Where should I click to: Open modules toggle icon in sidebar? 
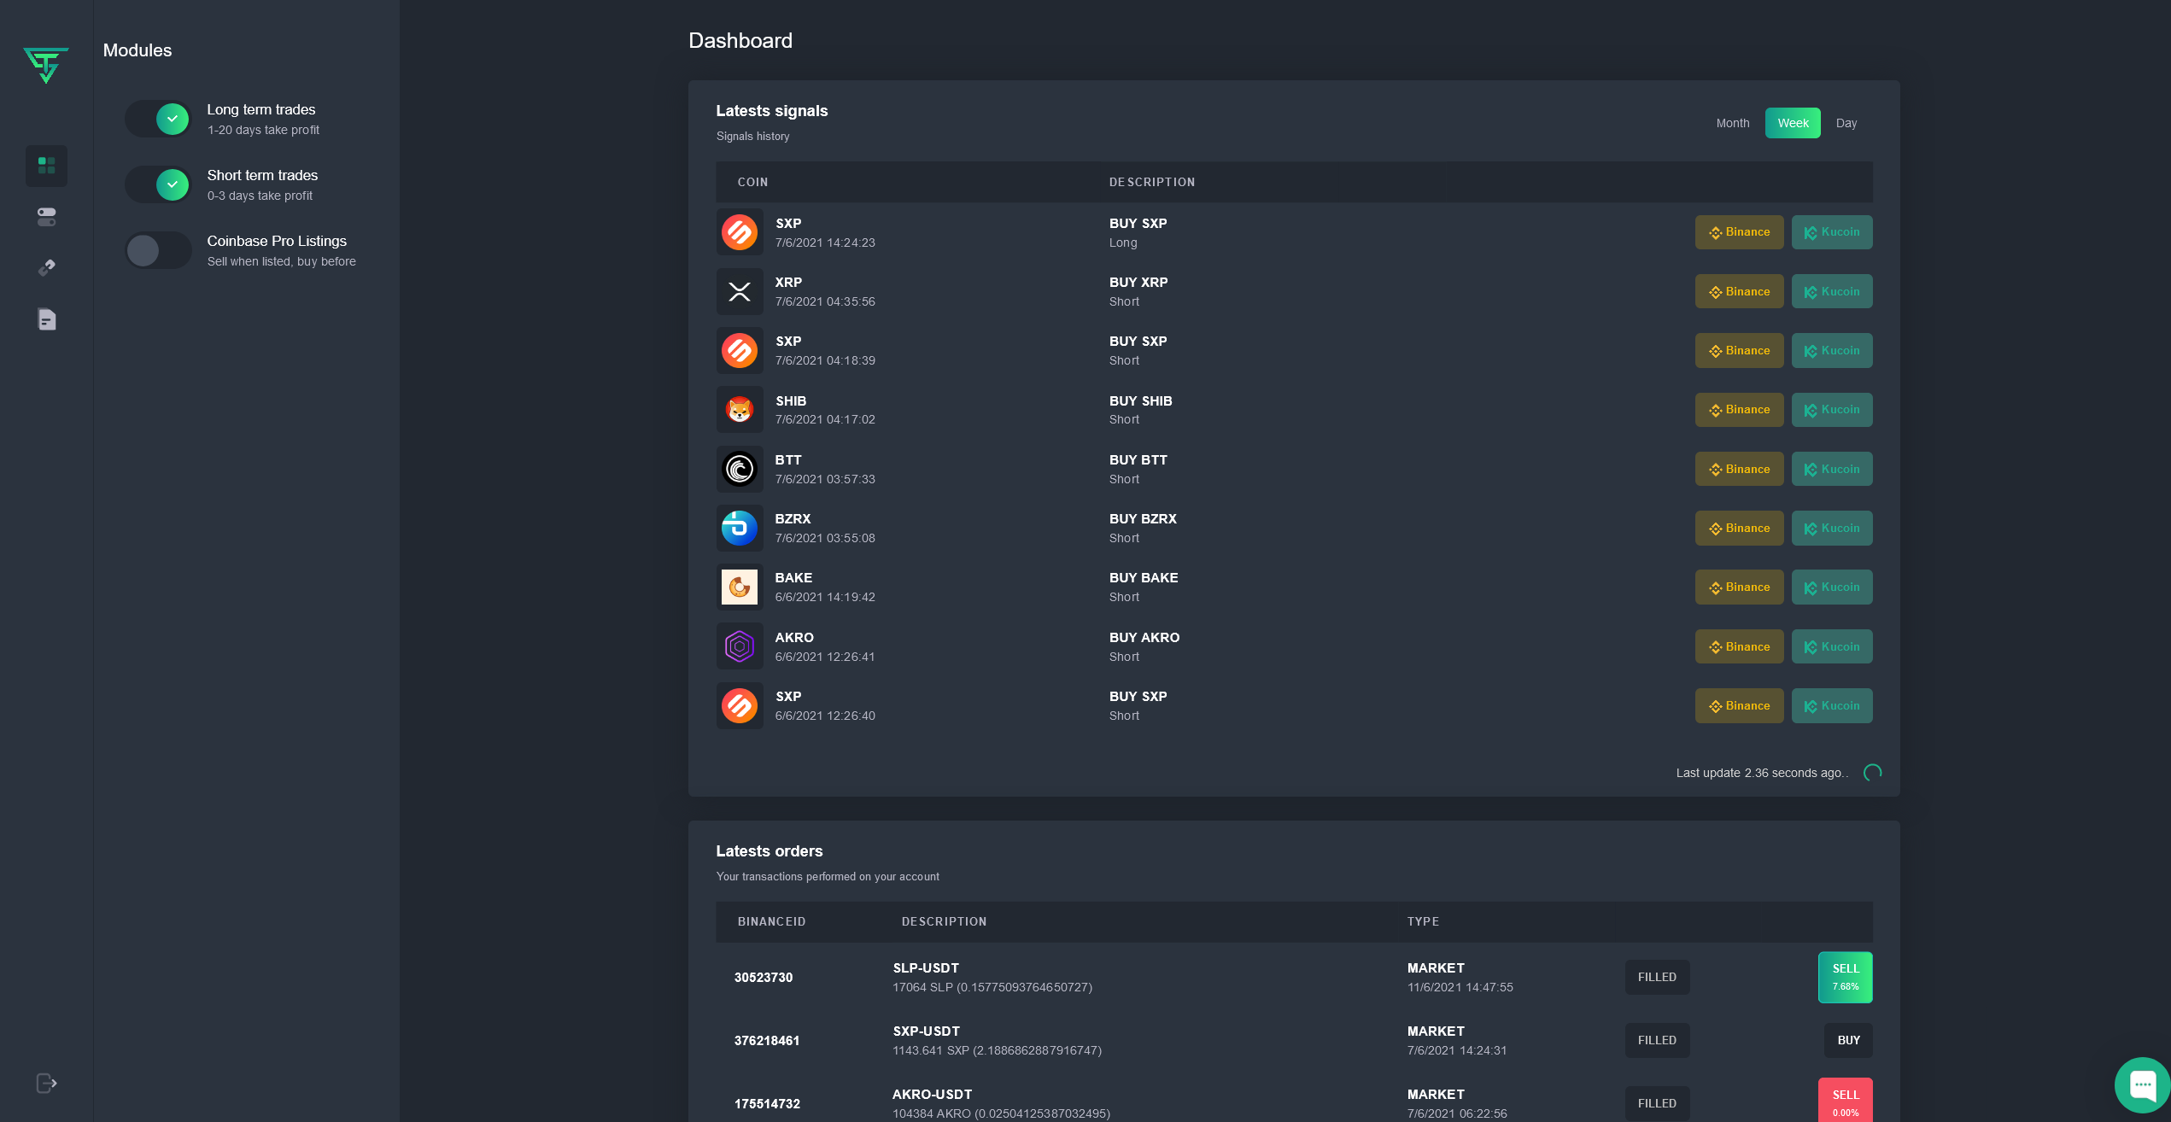tap(46, 217)
